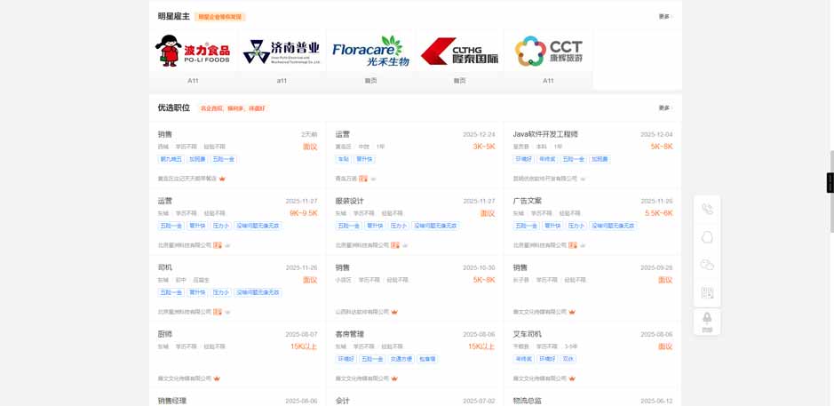
Task: Open the 客房管理 job title
Action: point(349,334)
